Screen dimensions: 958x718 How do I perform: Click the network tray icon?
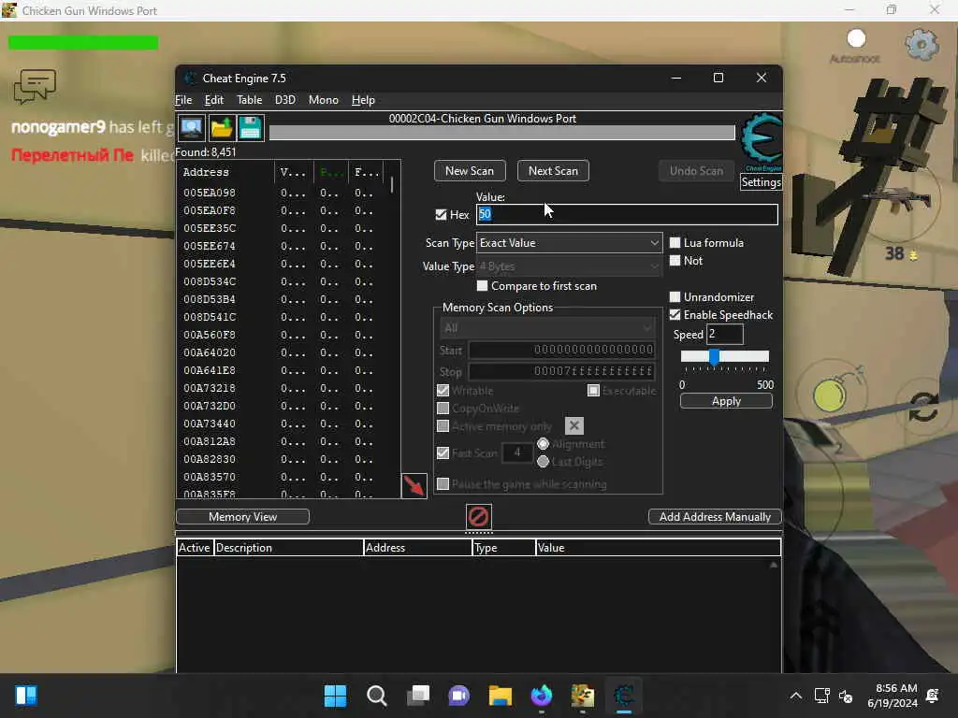click(821, 696)
